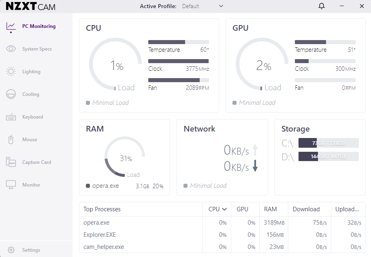This screenshot has width=371, height=257.
Task: Select Explorer.EXE process row
Action: coord(222,235)
